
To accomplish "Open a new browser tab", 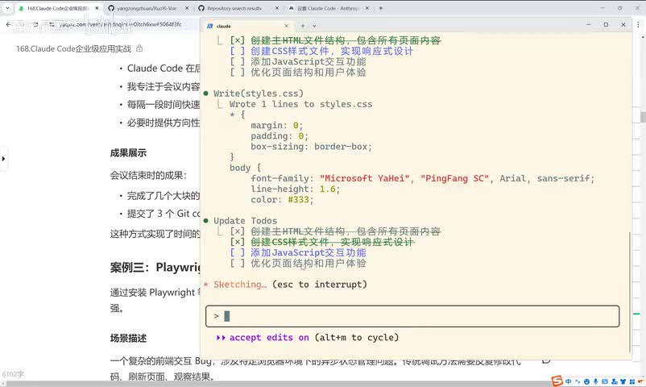I will (381, 8).
